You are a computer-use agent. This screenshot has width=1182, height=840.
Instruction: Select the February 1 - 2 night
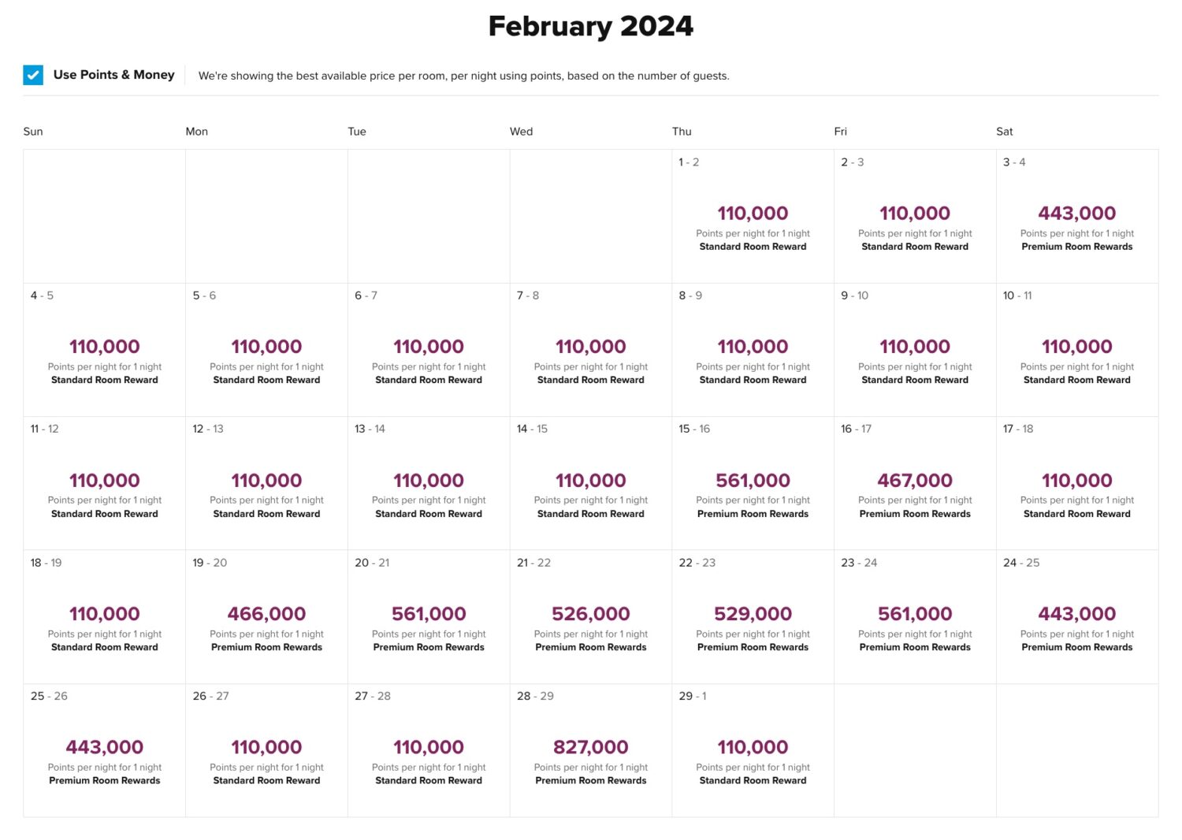tap(753, 216)
